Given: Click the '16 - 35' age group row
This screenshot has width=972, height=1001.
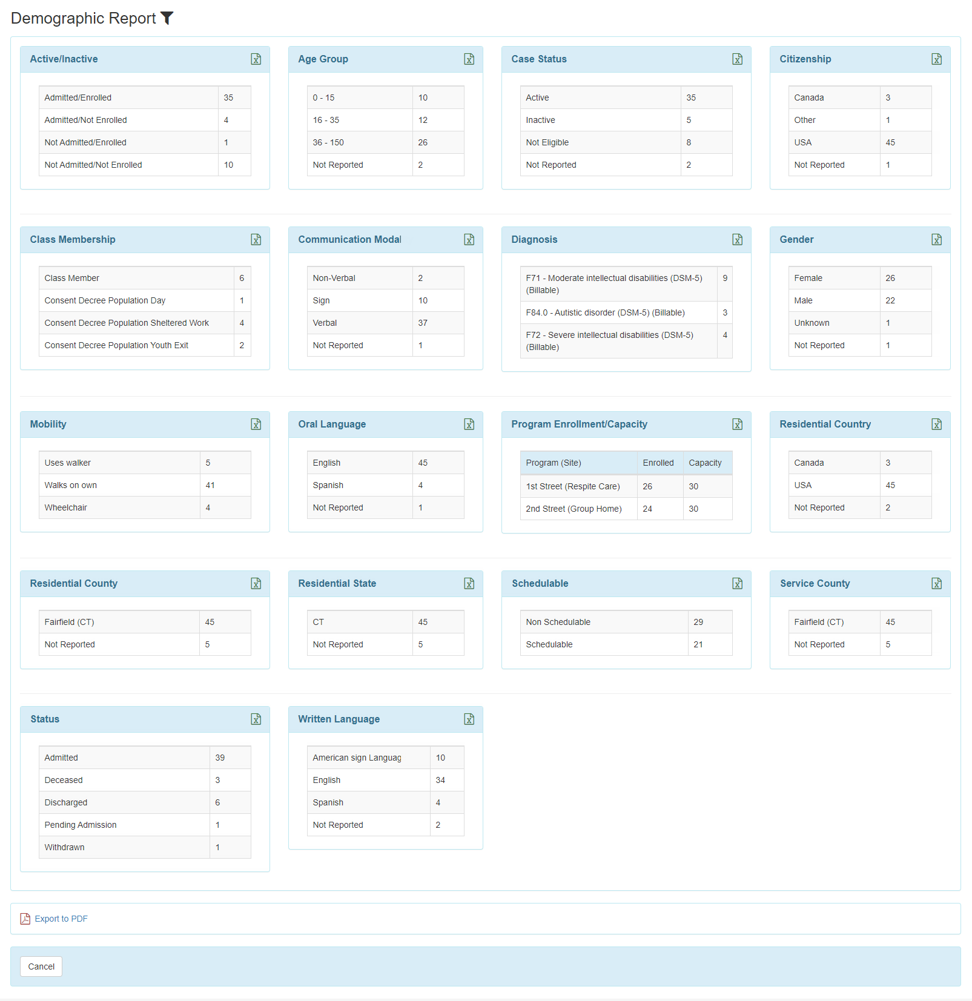Looking at the screenshot, I should tap(385, 120).
